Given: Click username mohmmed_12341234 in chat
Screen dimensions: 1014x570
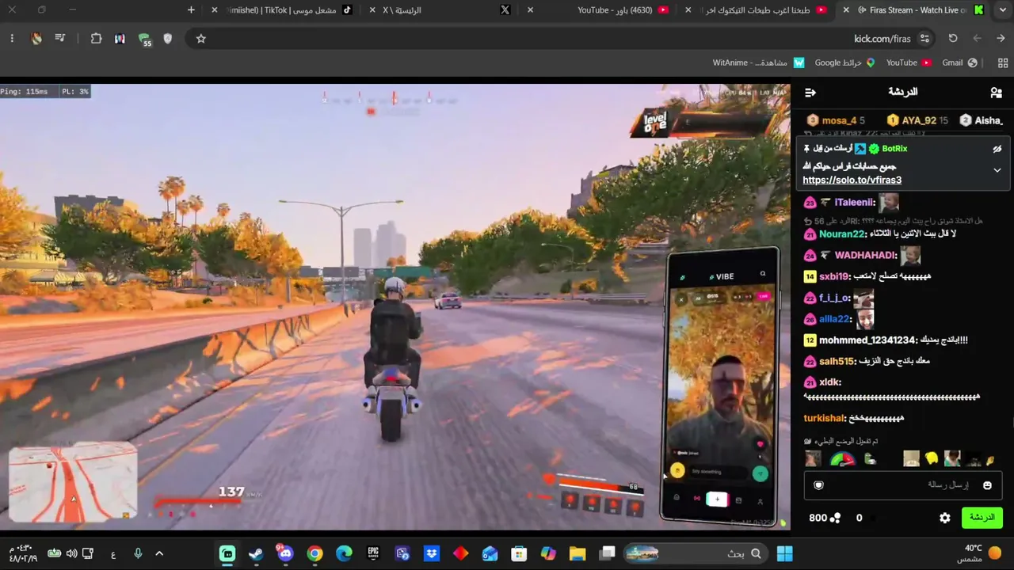Looking at the screenshot, I should pyautogui.click(x=867, y=340).
